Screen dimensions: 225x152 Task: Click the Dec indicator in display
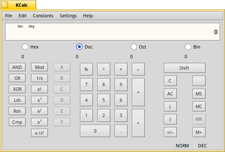tap(20, 26)
